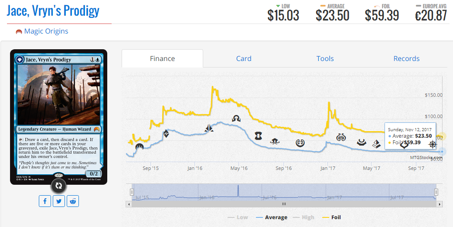Click the EUROPE AVG price €20.87
The width and height of the screenshot is (453, 227).
431,15
